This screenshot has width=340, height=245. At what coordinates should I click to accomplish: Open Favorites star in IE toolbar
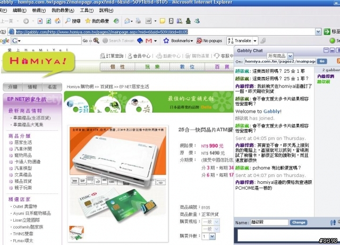coord(97,21)
